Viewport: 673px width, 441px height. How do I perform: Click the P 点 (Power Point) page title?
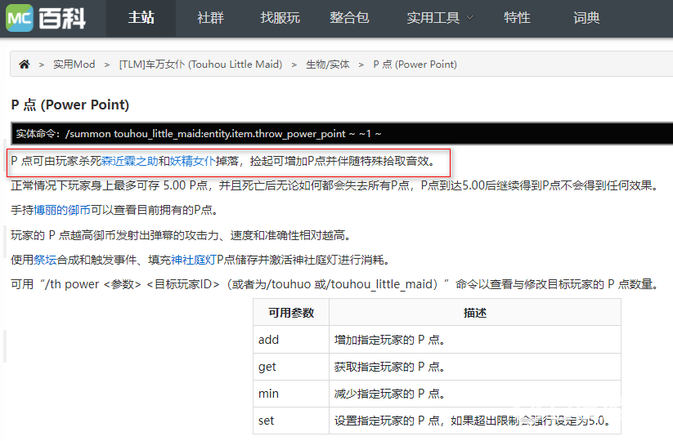pos(70,105)
